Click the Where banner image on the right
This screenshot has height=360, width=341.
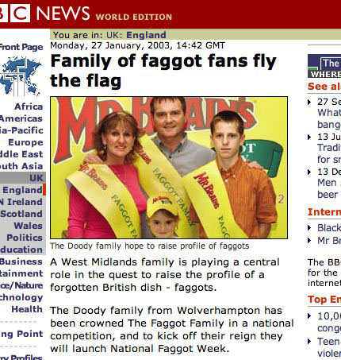coord(324,66)
